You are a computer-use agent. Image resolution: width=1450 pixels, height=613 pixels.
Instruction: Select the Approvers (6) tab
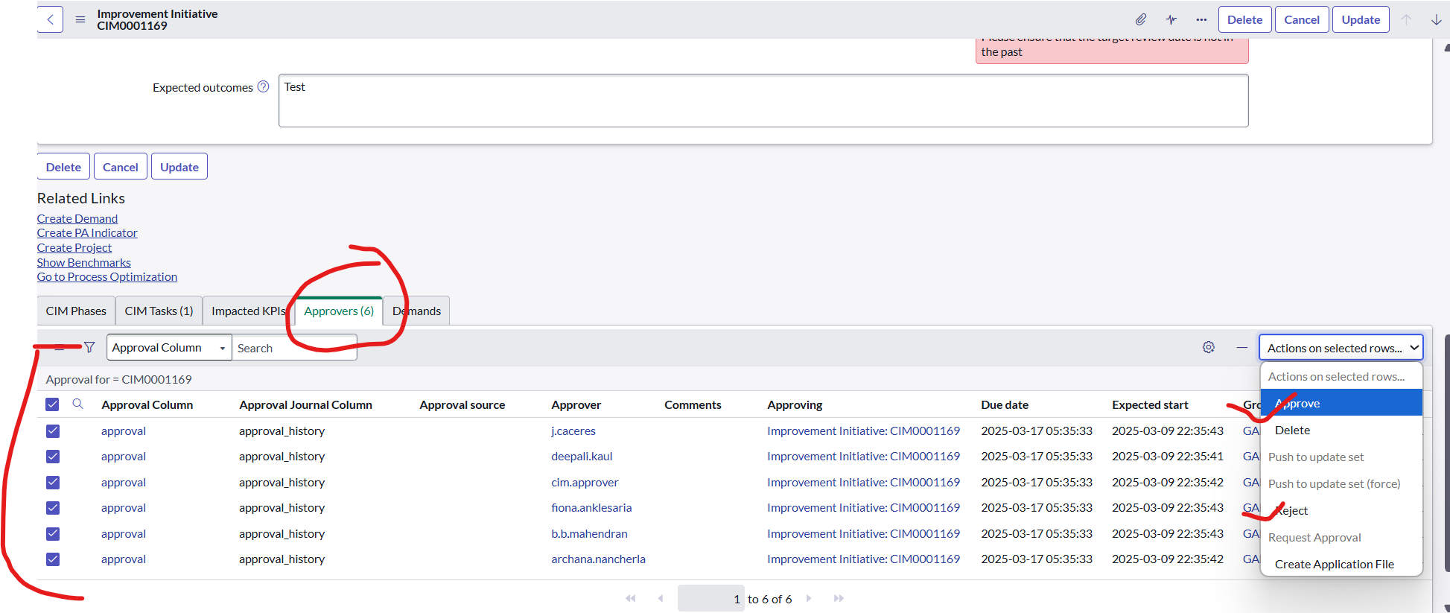coord(339,311)
